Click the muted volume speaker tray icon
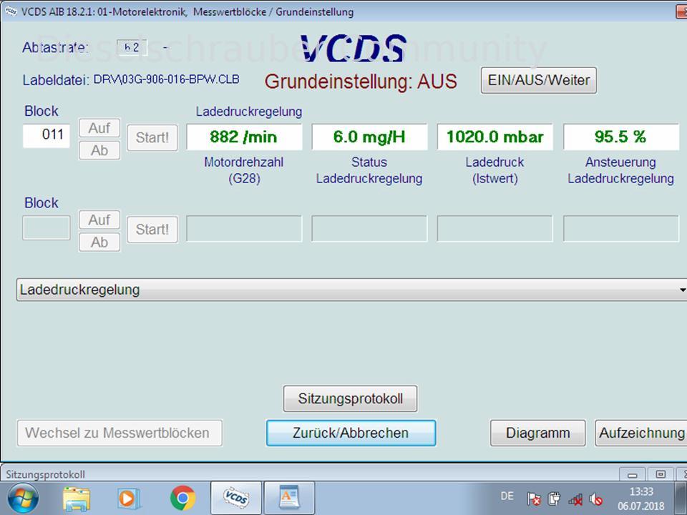The image size is (687, 515). 596,499
